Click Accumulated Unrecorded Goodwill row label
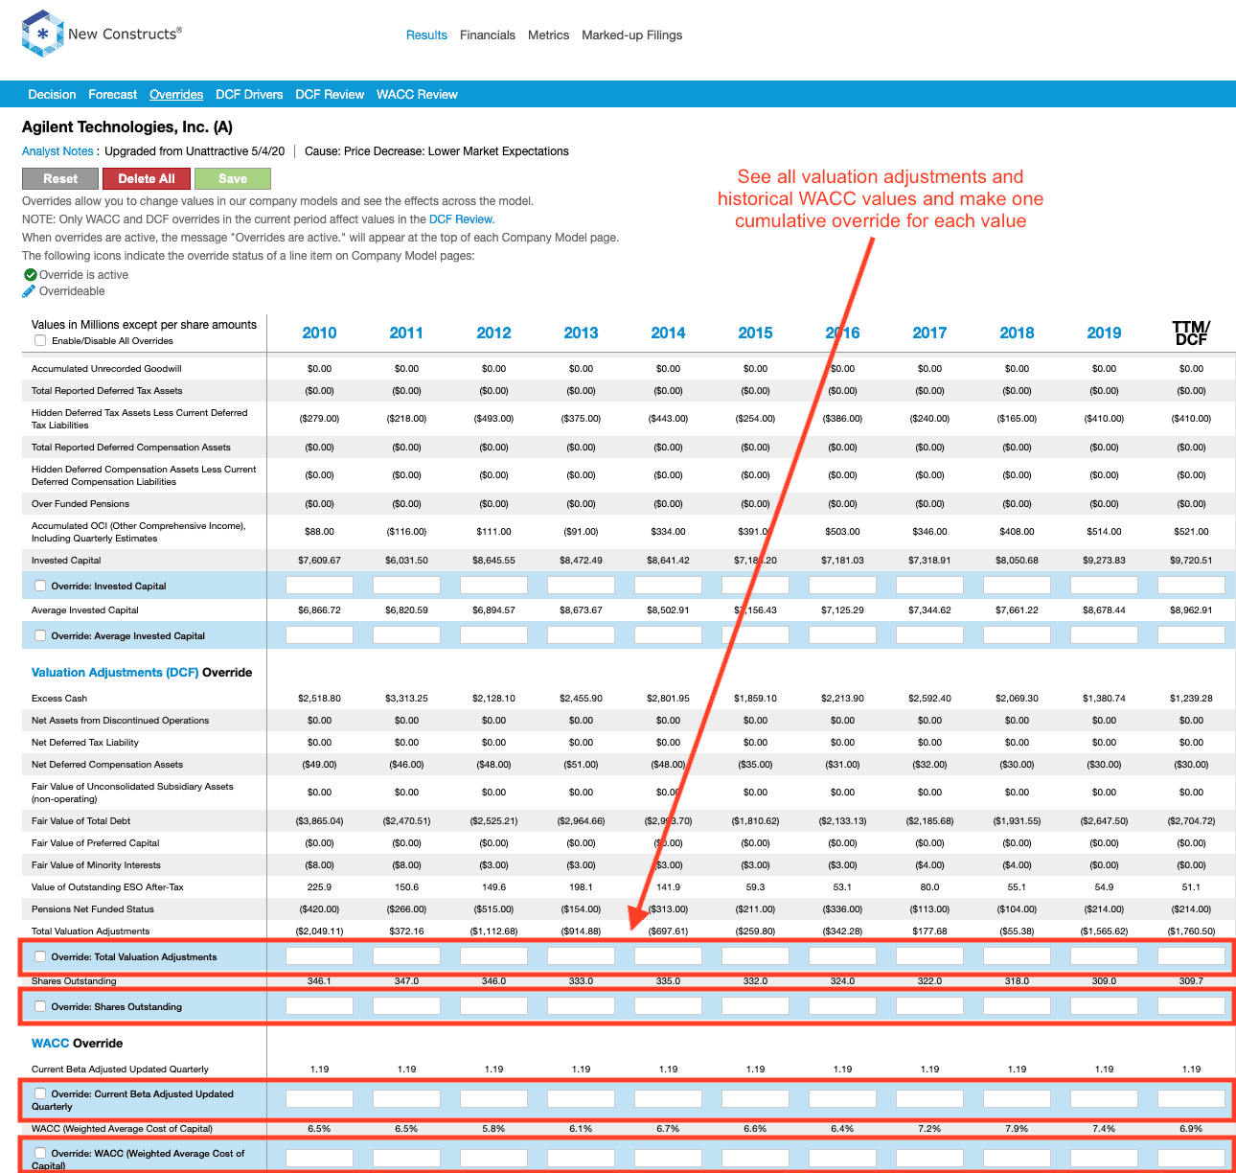The width and height of the screenshot is (1236, 1173). (106, 369)
